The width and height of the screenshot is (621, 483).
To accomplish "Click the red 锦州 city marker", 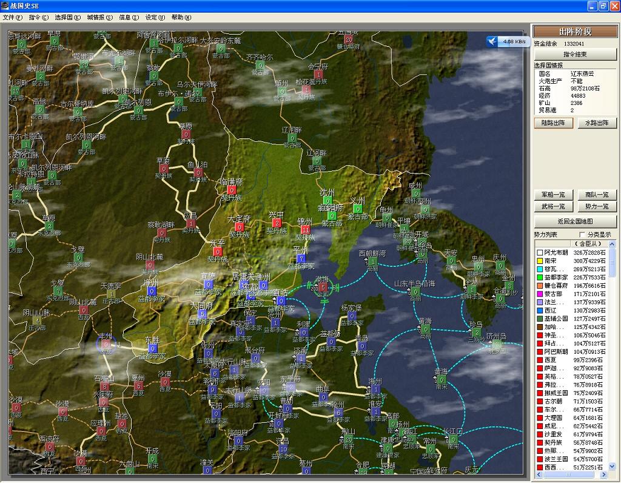I will coord(305,229).
